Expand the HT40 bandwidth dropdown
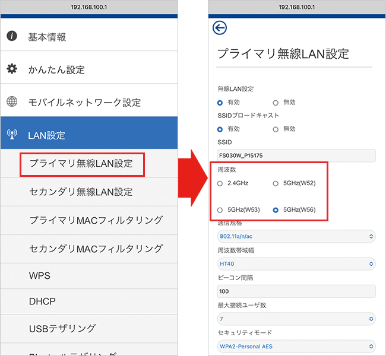The image size is (386, 356). (296, 263)
